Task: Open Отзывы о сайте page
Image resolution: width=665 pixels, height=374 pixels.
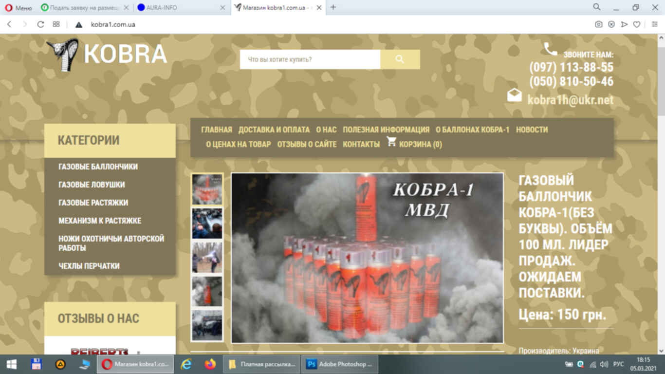Action: 307,144
